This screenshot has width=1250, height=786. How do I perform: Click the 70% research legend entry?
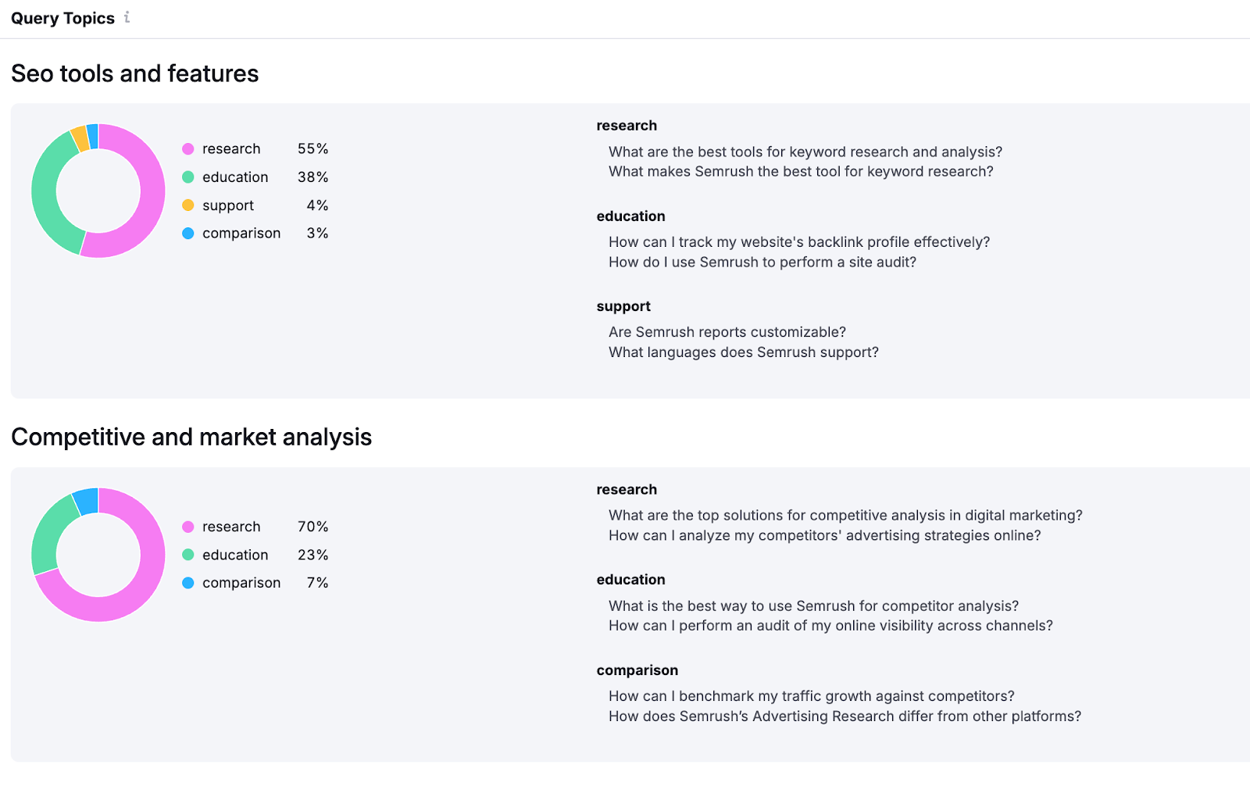(255, 527)
